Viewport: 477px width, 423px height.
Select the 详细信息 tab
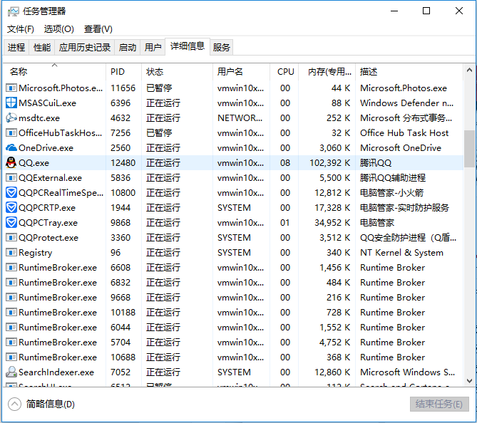point(188,46)
